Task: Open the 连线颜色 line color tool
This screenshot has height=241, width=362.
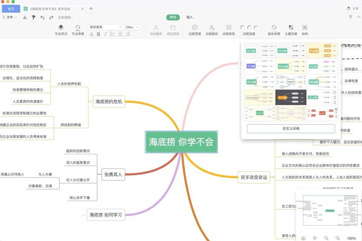Action: click(x=156, y=30)
